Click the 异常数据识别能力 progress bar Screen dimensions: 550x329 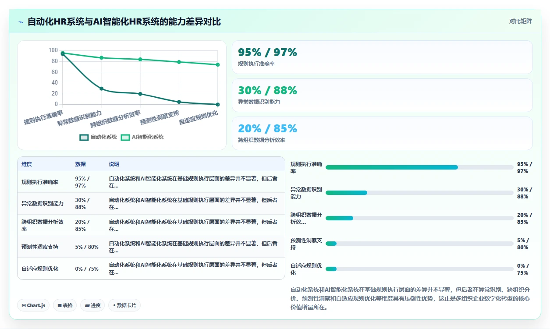(x=419, y=193)
